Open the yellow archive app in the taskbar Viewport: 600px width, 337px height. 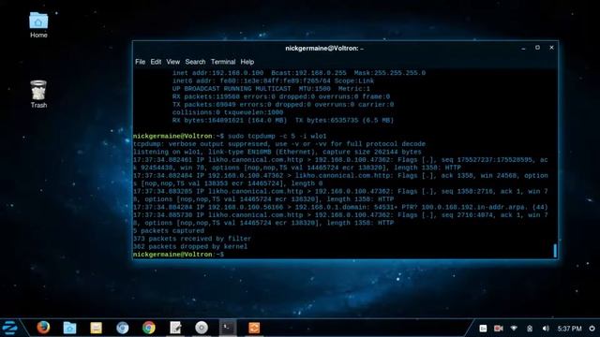coord(96,328)
